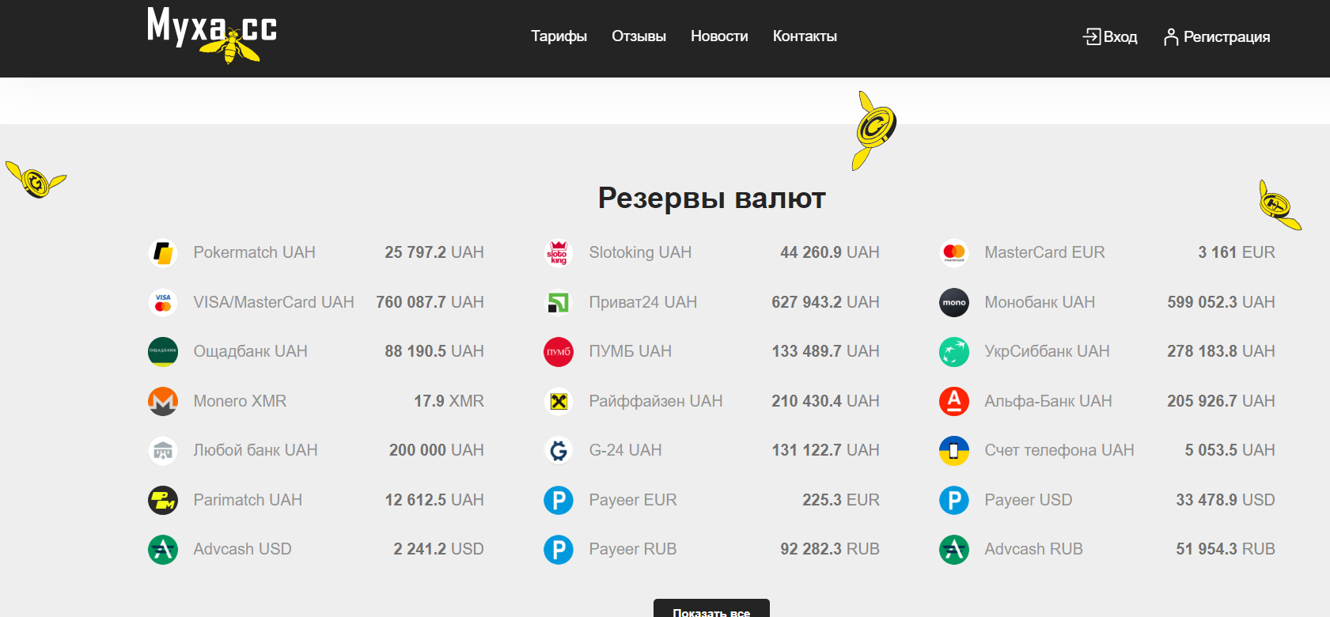
Task: Select the Райффайзен UAH label
Action: tap(656, 401)
